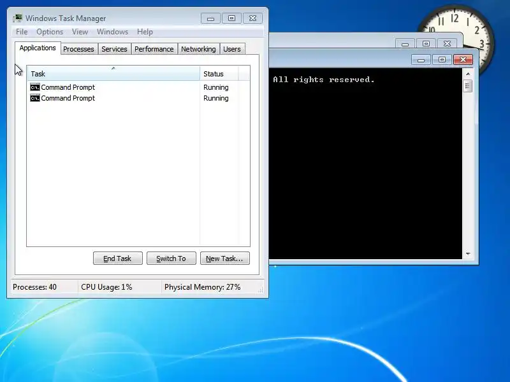510x382 pixels.
Task: Sort tasks by the Status column header
Action: [x=219, y=73]
